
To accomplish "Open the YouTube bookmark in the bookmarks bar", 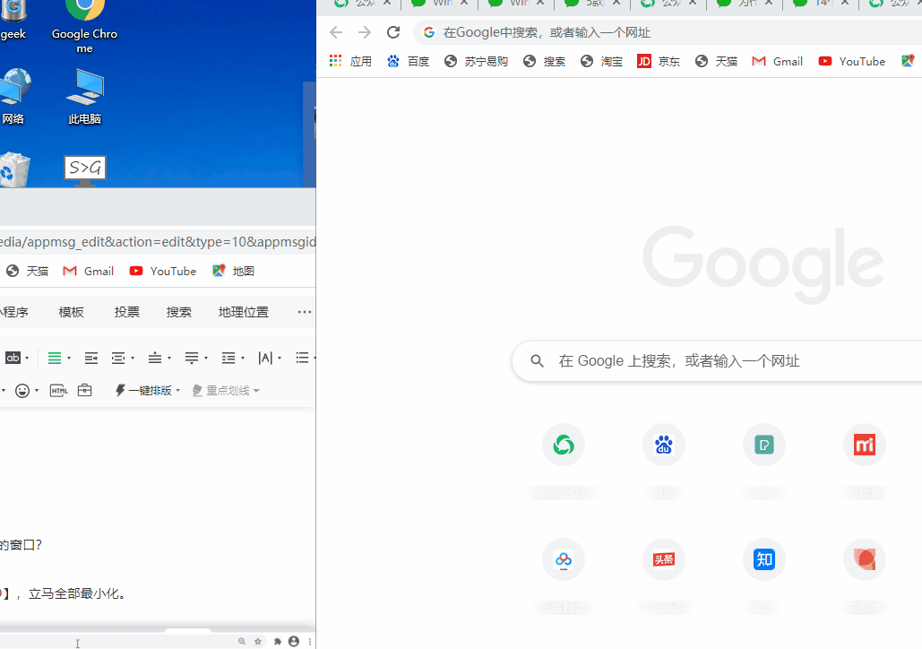I will 851,61.
